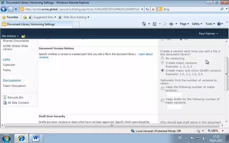Screen dimensions: 229x143
Task: Open Shared Documents in the sidebar
Action: [x=16, y=41]
